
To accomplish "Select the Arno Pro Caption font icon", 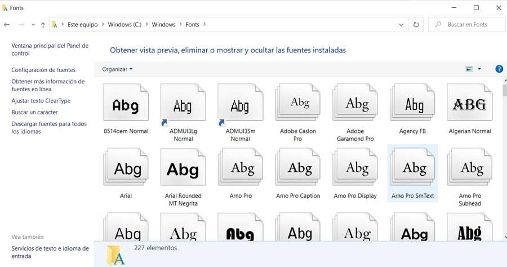I will [x=297, y=167].
